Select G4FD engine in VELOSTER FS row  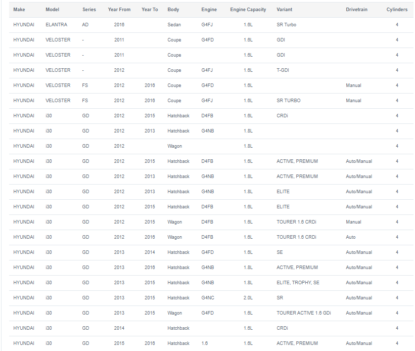(x=207, y=85)
